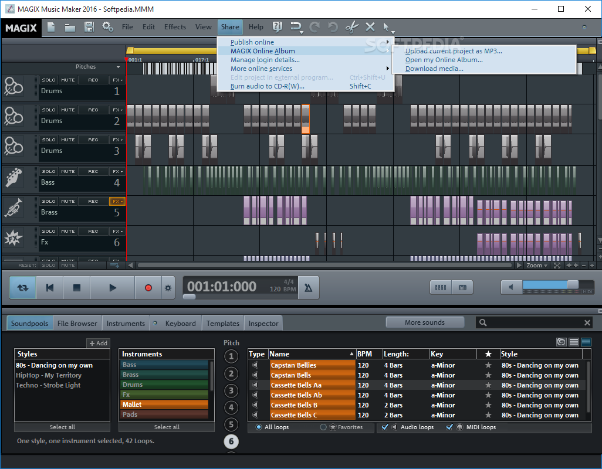
Task: Toggle Audio loops checkbox
Action: [x=385, y=427]
